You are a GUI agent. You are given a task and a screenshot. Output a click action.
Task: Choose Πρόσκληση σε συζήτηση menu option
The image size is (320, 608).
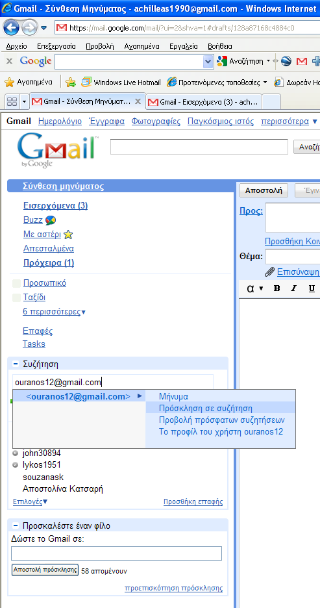tap(221, 408)
